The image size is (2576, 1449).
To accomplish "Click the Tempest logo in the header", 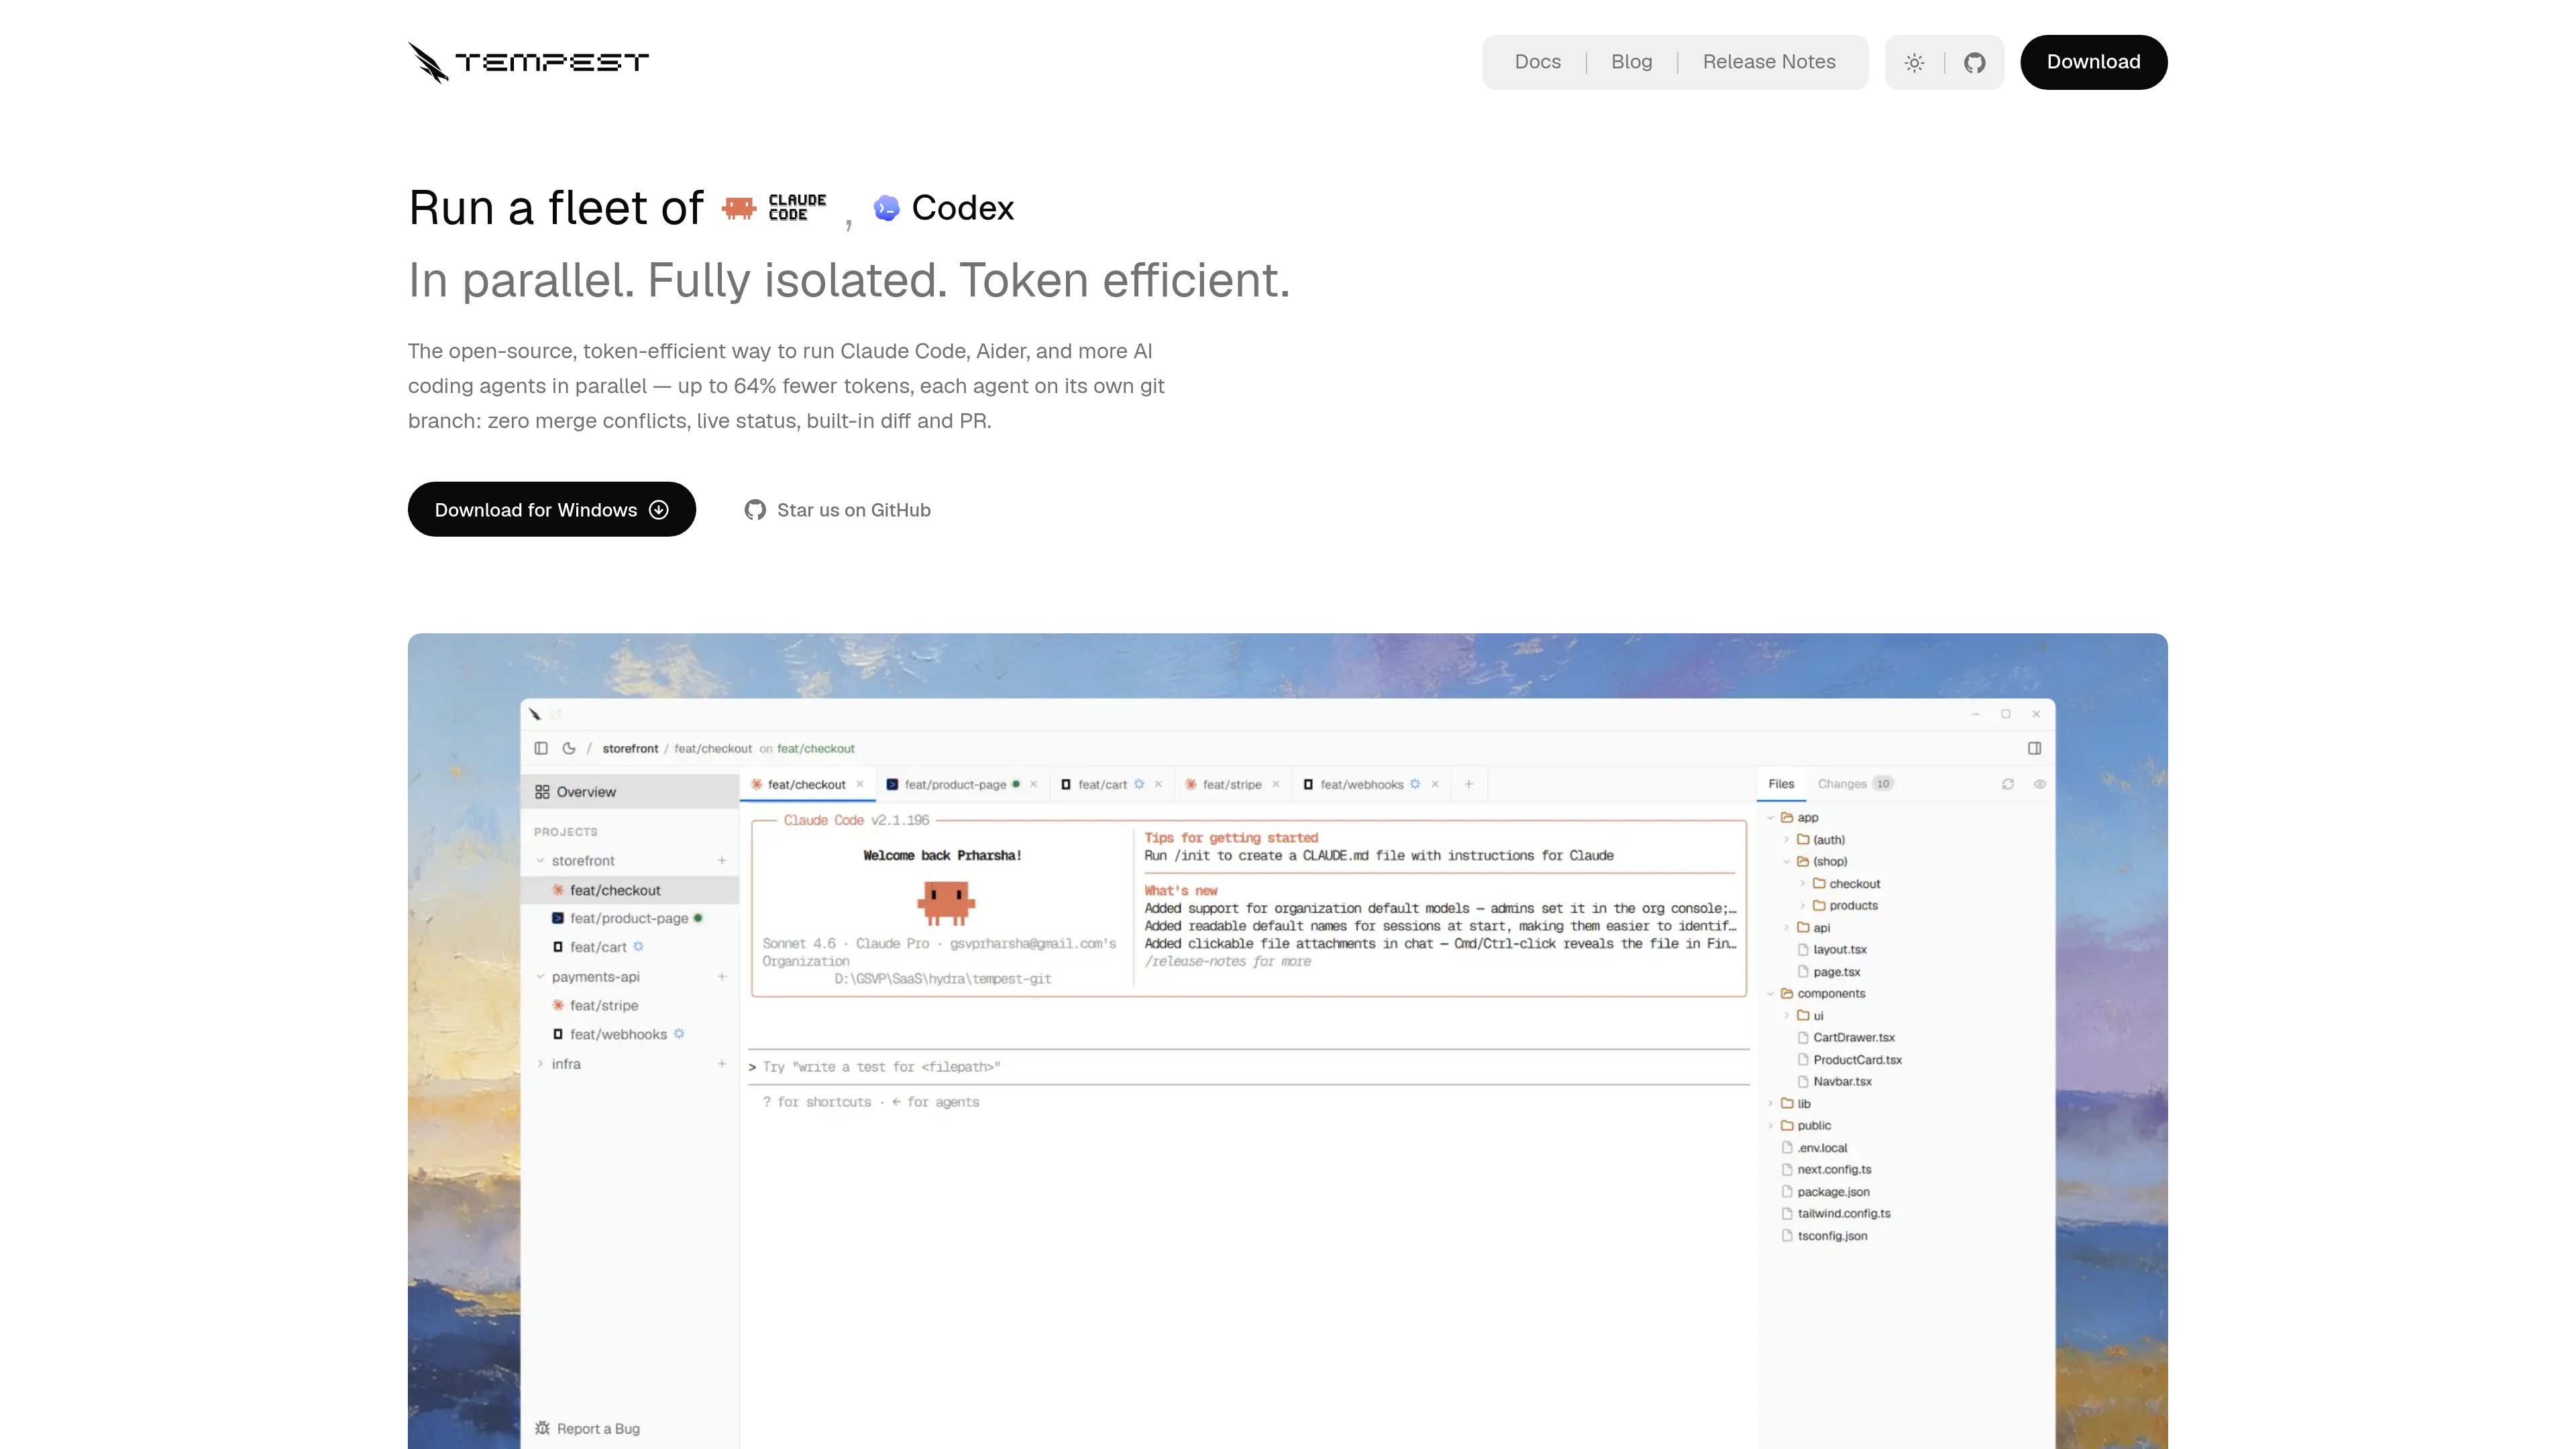I will (x=528, y=62).
